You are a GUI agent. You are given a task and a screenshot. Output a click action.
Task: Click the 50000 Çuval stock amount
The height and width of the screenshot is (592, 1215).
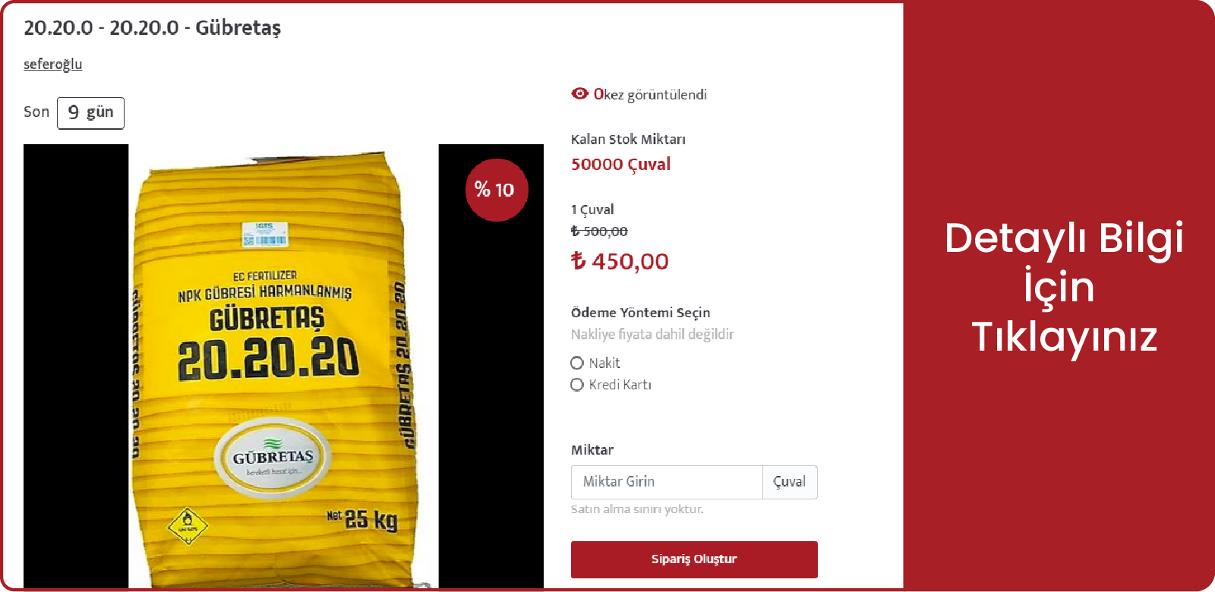click(620, 164)
